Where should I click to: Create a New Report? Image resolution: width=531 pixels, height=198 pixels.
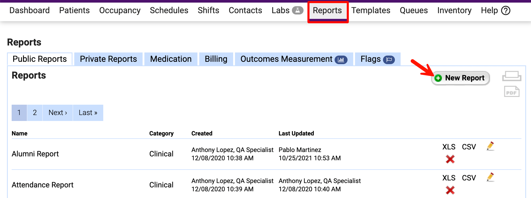(460, 78)
